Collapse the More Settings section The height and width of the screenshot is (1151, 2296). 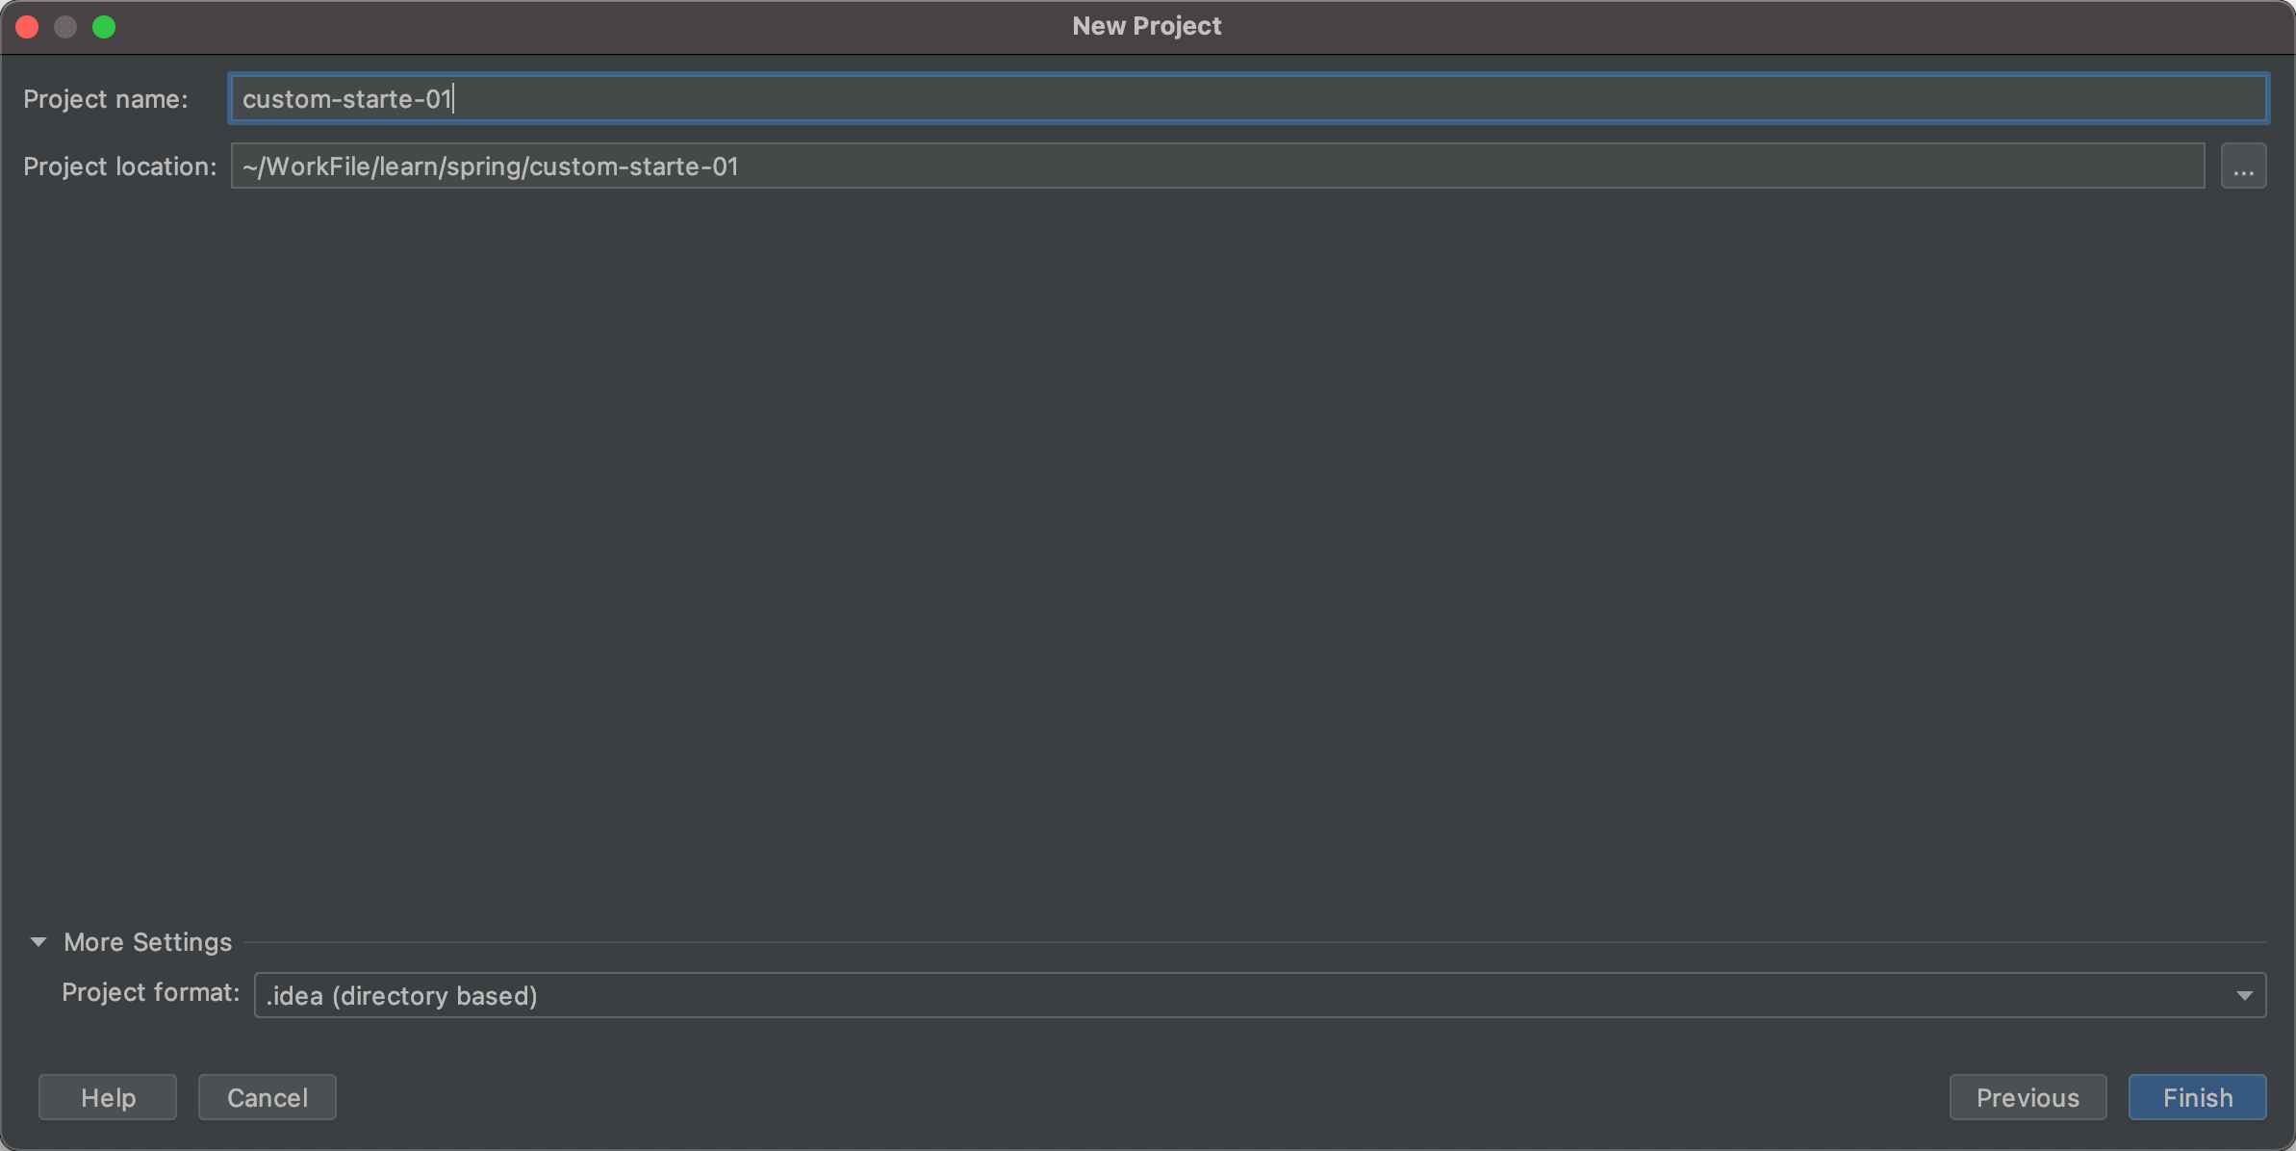click(38, 941)
